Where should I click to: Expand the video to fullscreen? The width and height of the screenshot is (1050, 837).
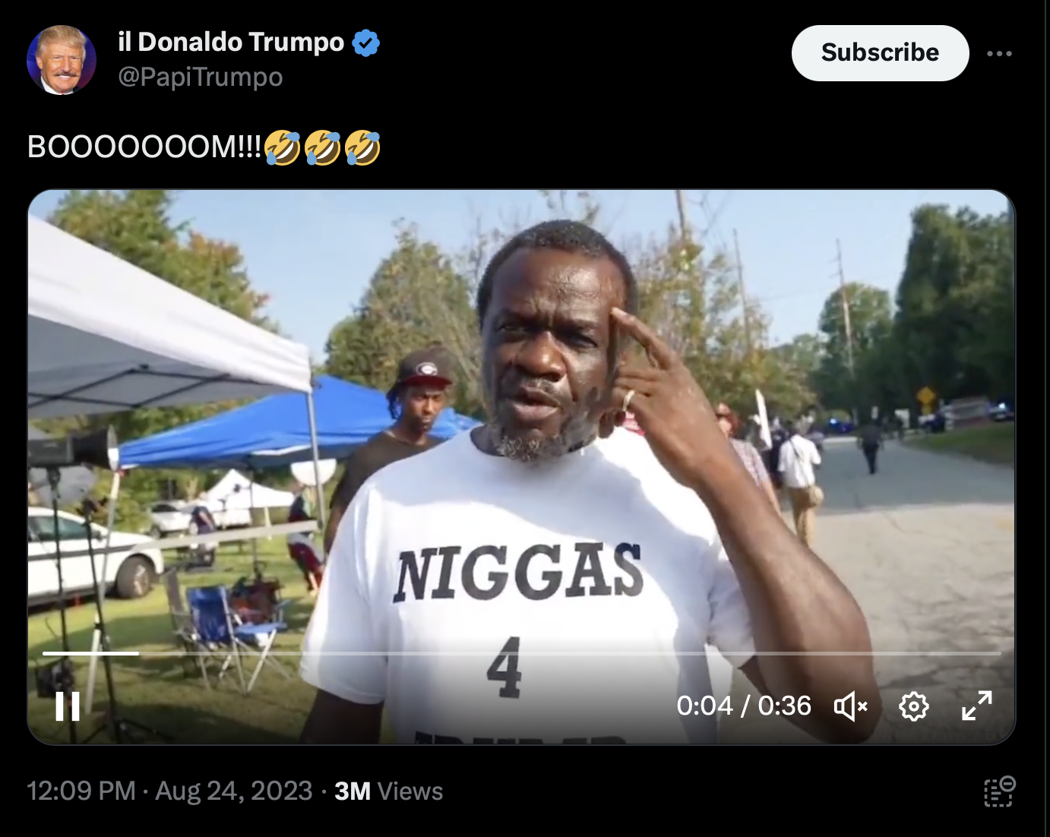(x=976, y=706)
